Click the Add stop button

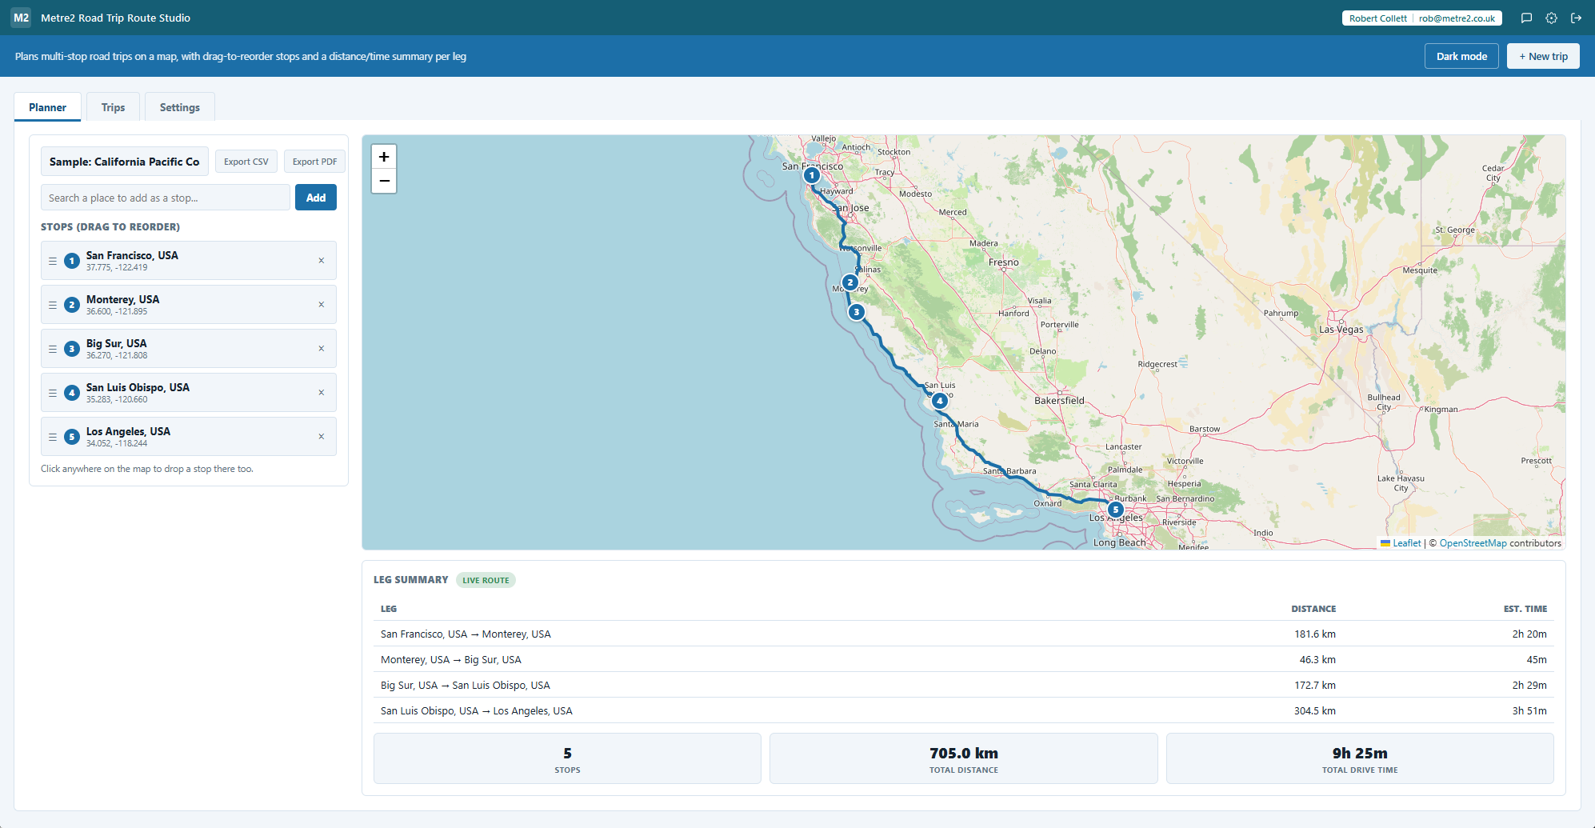(316, 198)
